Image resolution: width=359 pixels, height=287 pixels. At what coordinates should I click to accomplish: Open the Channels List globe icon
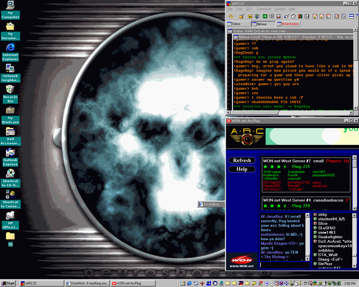pyautogui.click(x=257, y=16)
